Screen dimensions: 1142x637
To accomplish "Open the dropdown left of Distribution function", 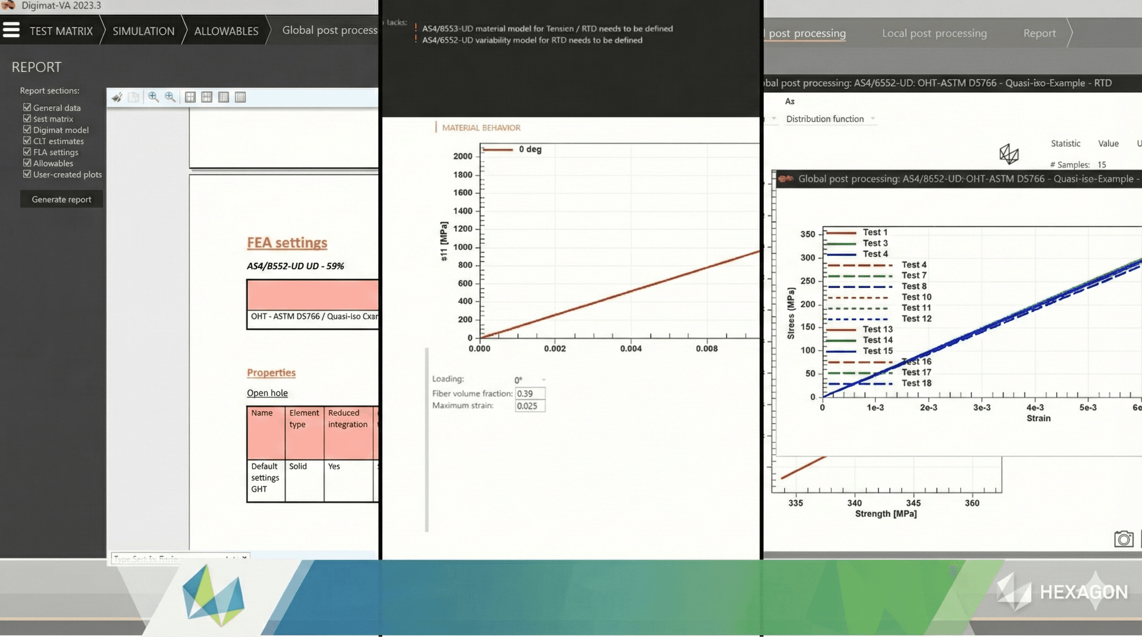I will [774, 119].
